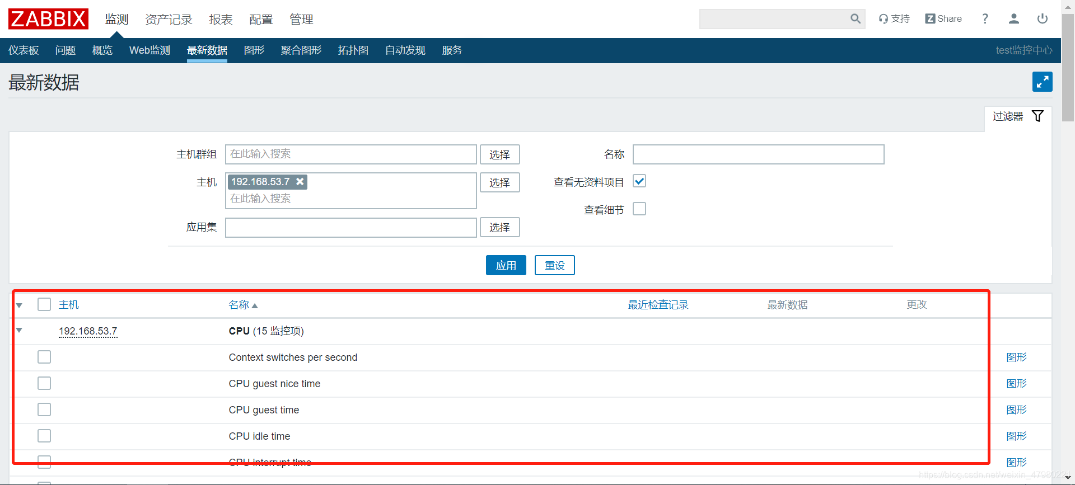Open 图形 for Context switches per second
Viewport: 1075px width, 485px height.
[x=1016, y=357]
